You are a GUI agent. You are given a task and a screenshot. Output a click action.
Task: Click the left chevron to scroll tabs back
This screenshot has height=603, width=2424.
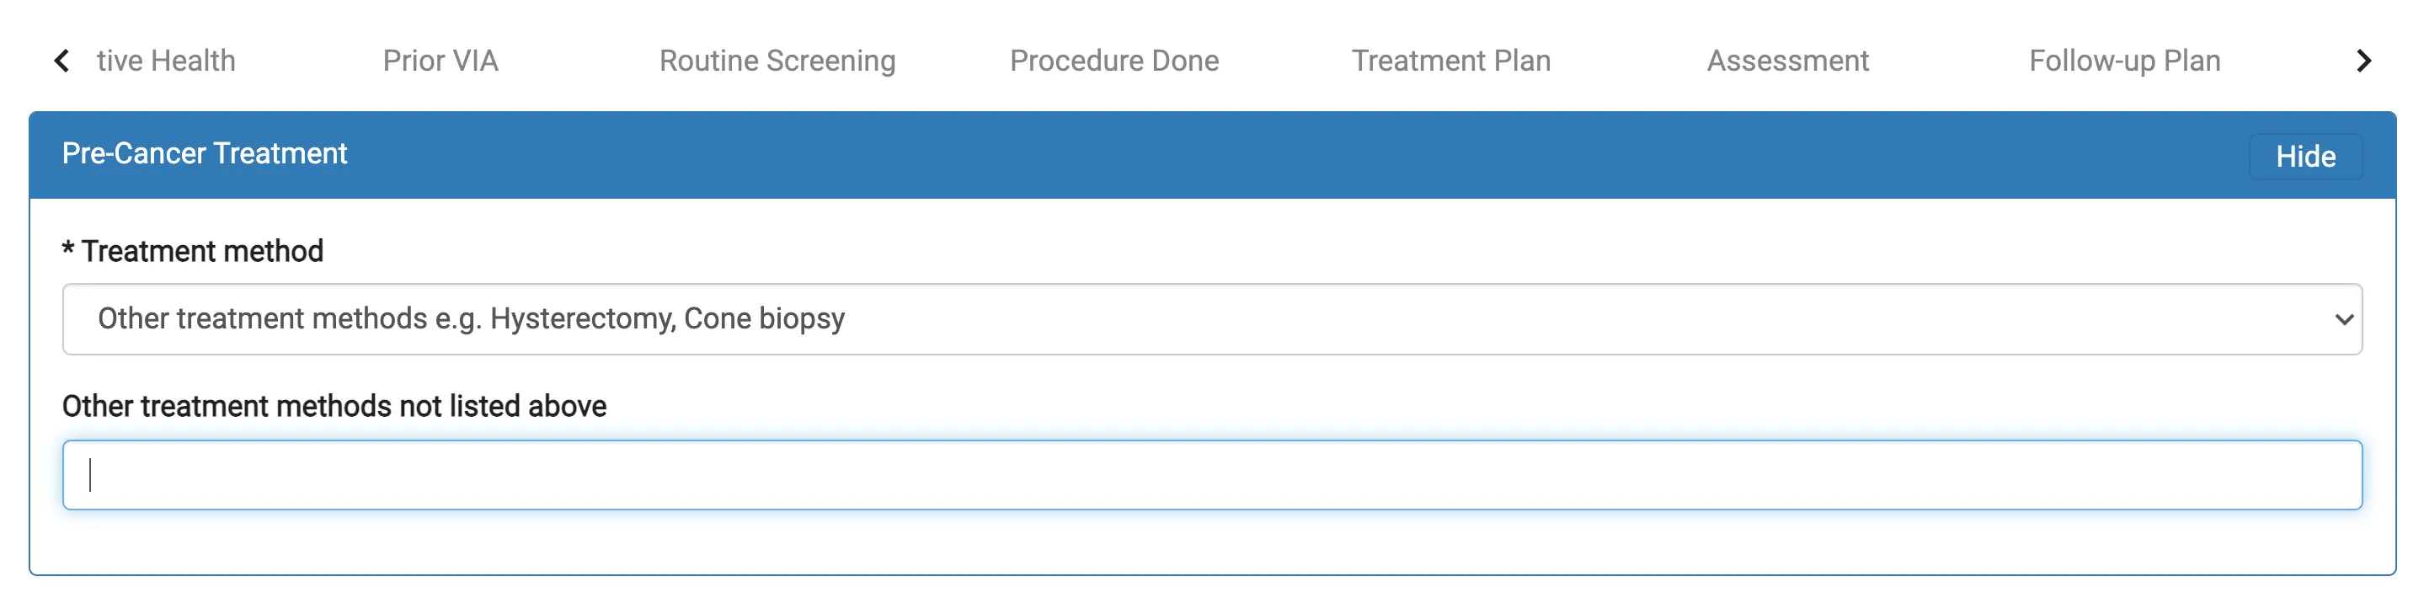pyautogui.click(x=62, y=61)
